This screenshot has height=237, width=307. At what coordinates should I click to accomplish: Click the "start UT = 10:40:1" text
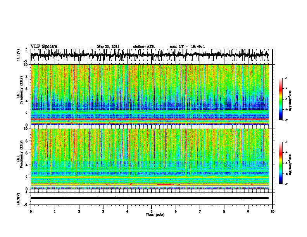(187, 46)
